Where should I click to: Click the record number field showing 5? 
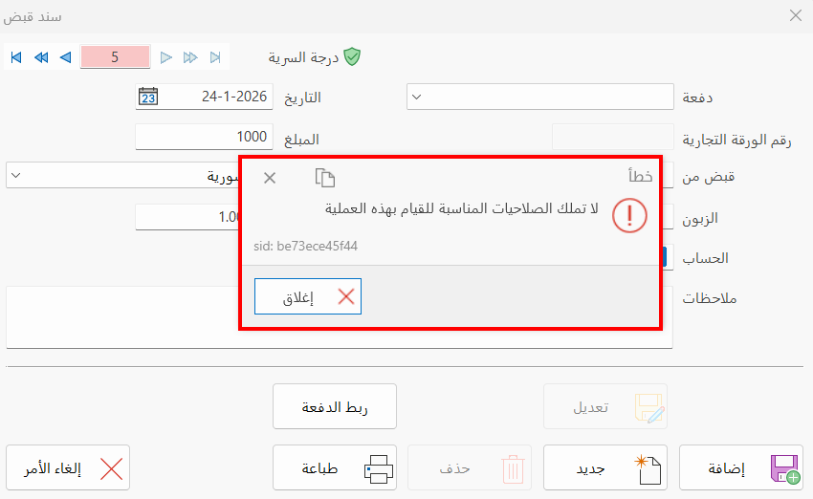pos(115,56)
